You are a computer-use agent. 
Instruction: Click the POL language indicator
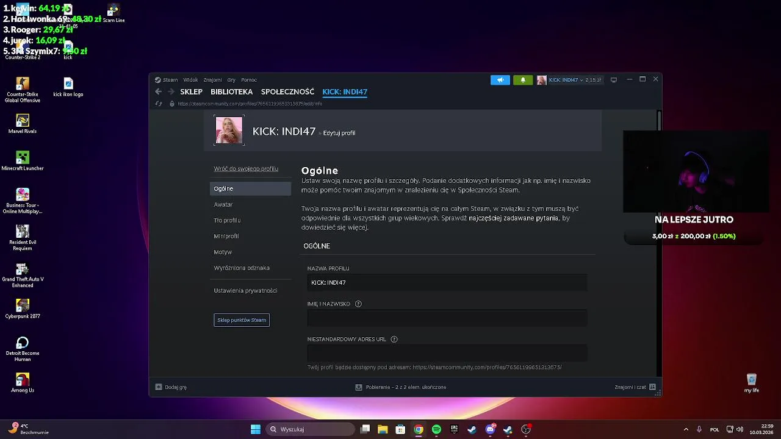click(714, 429)
